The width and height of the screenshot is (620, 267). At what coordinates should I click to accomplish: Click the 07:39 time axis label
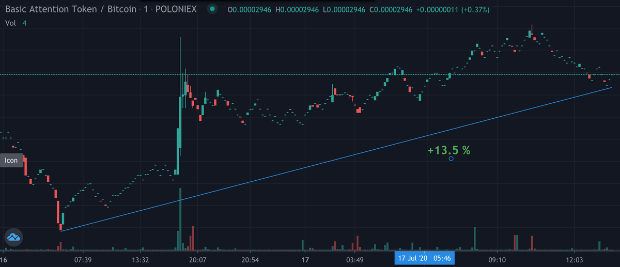[83, 259]
